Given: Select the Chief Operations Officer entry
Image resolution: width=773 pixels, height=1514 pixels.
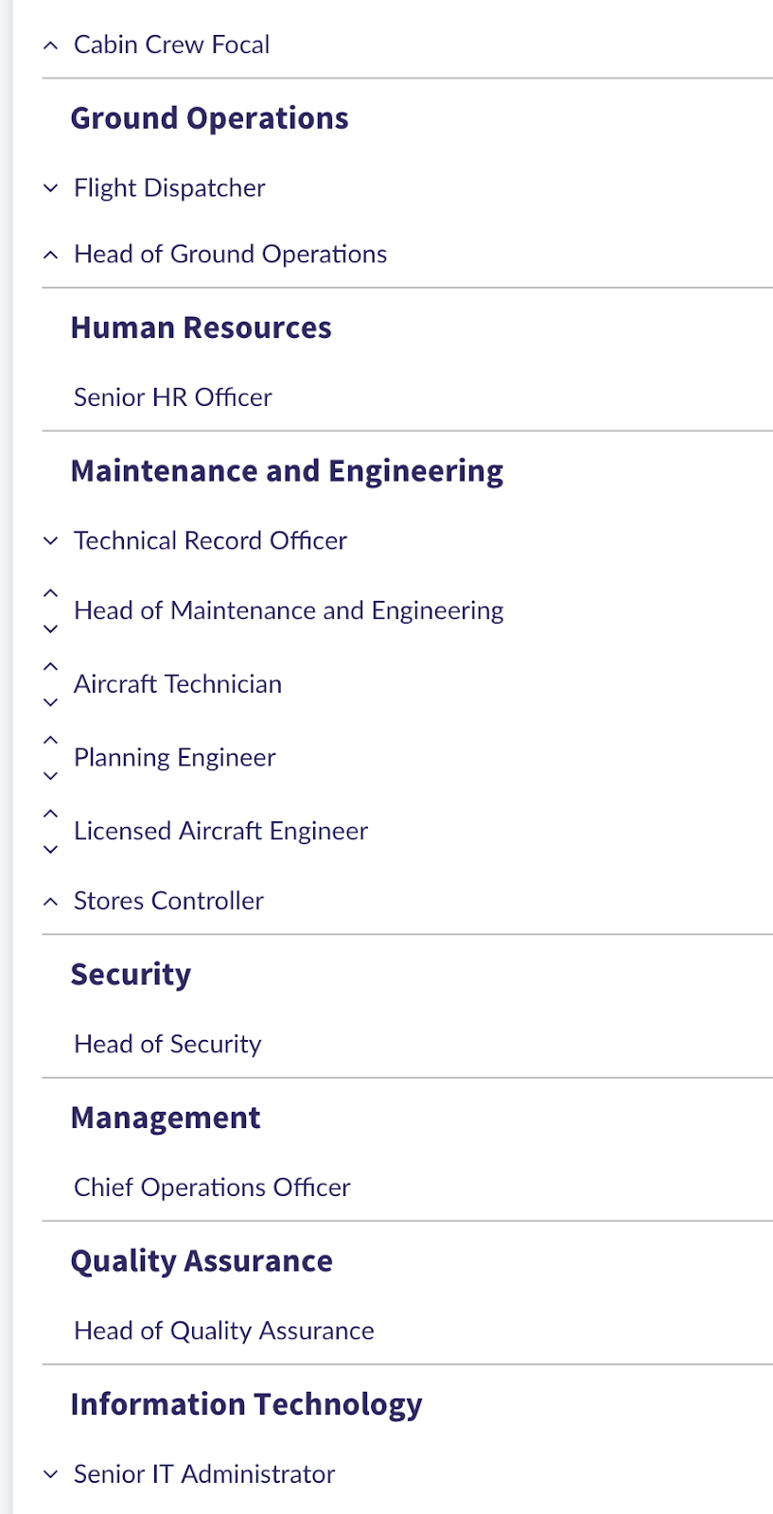Looking at the screenshot, I should click(212, 1188).
